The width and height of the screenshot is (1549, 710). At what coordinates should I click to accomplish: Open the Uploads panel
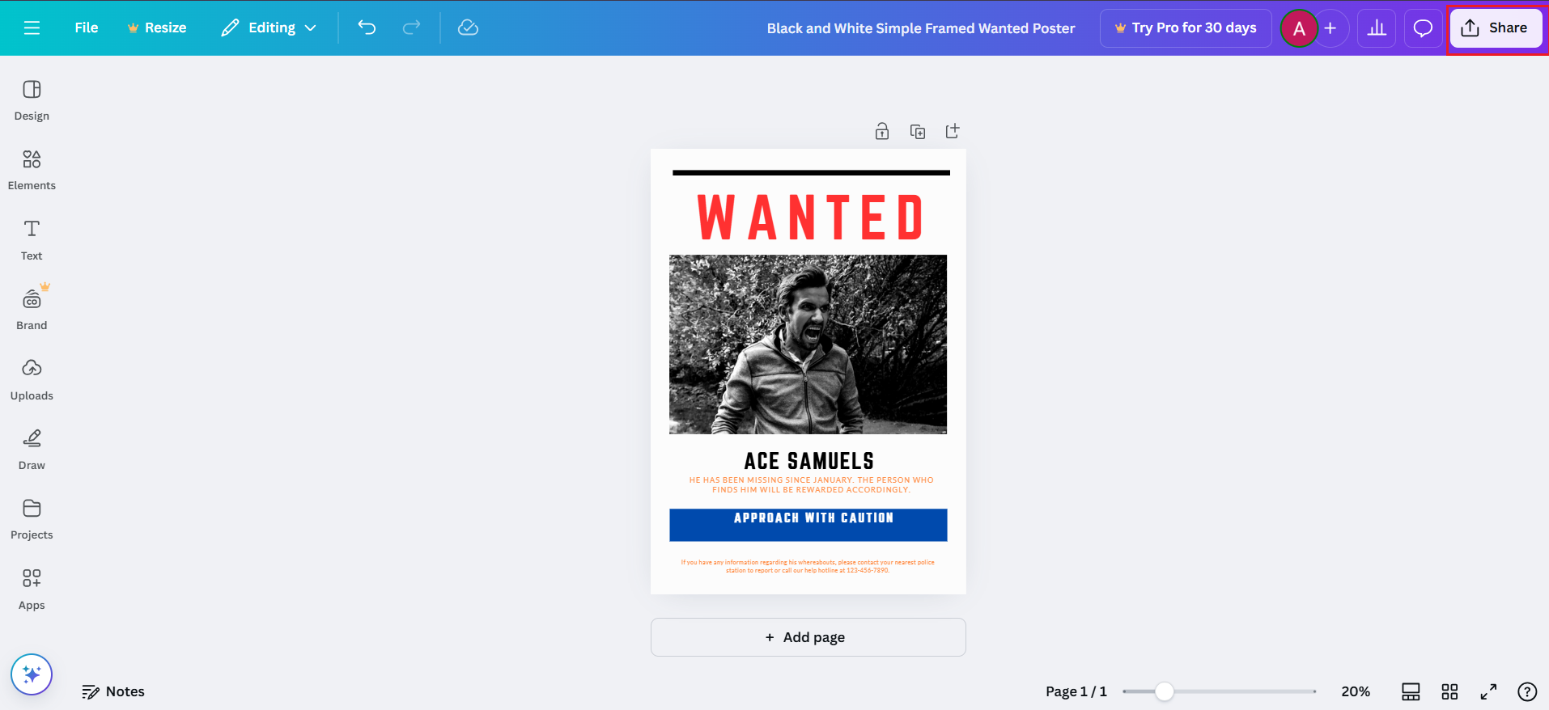point(32,379)
